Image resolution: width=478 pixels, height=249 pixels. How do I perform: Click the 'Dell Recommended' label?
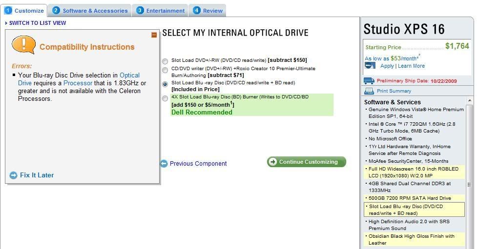click(202, 113)
